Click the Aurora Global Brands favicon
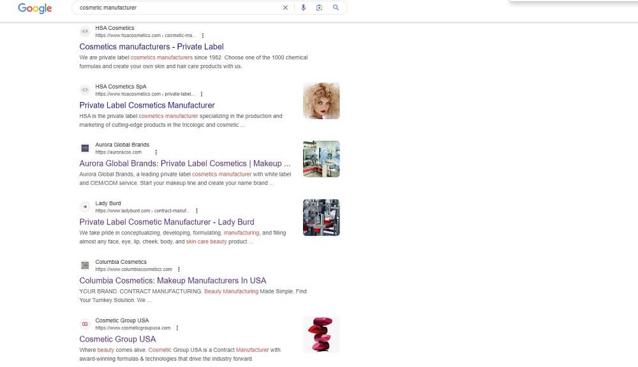638x367 pixels. point(84,148)
